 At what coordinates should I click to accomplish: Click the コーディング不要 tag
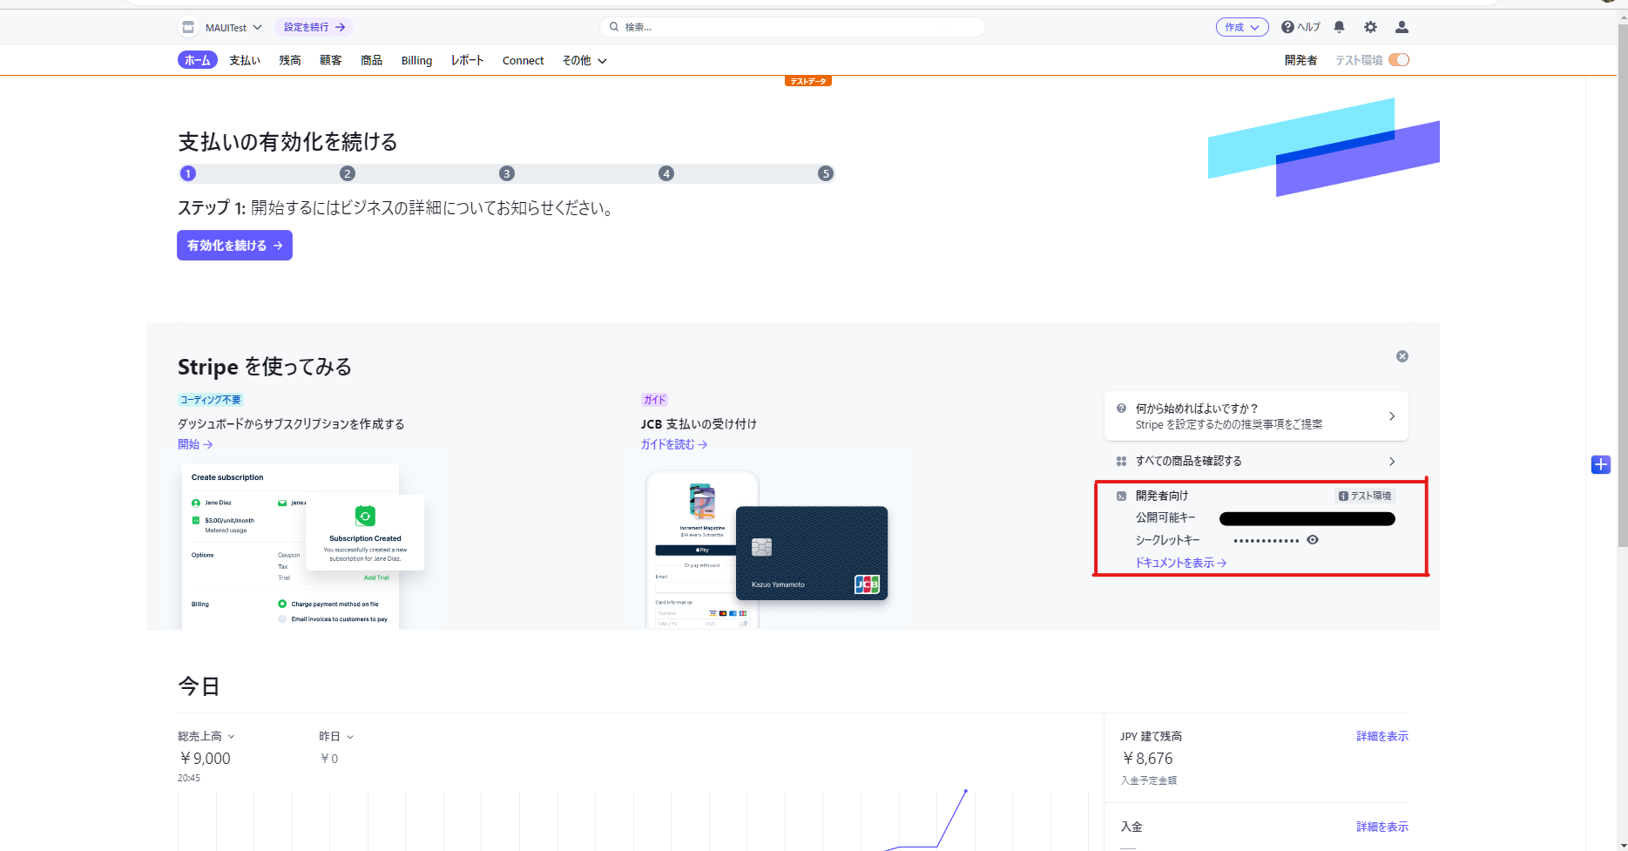click(x=210, y=400)
